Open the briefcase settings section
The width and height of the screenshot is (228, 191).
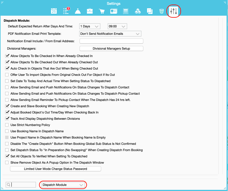tap(89, 10)
